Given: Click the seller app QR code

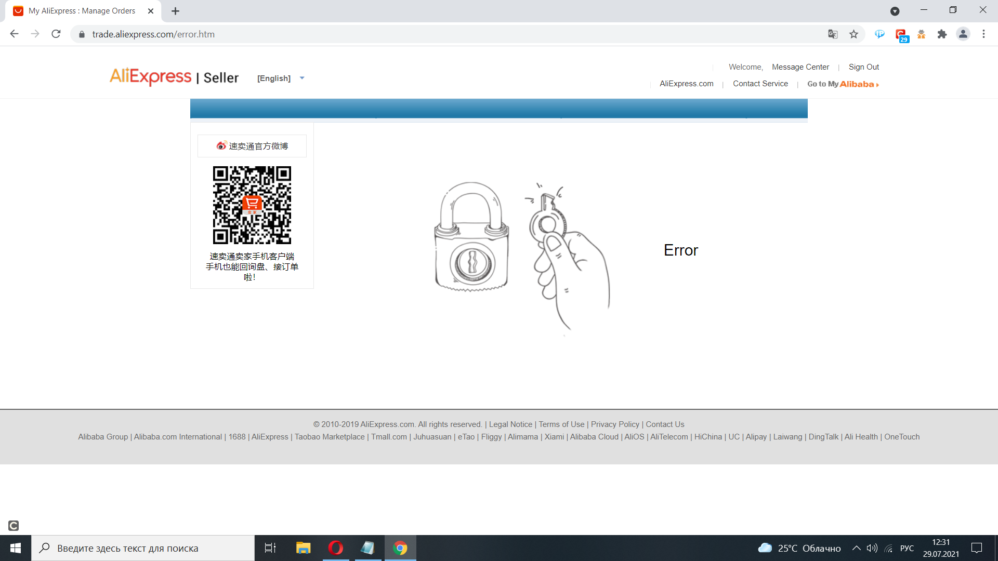Looking at the screenshot, I should tap(252, 205).
